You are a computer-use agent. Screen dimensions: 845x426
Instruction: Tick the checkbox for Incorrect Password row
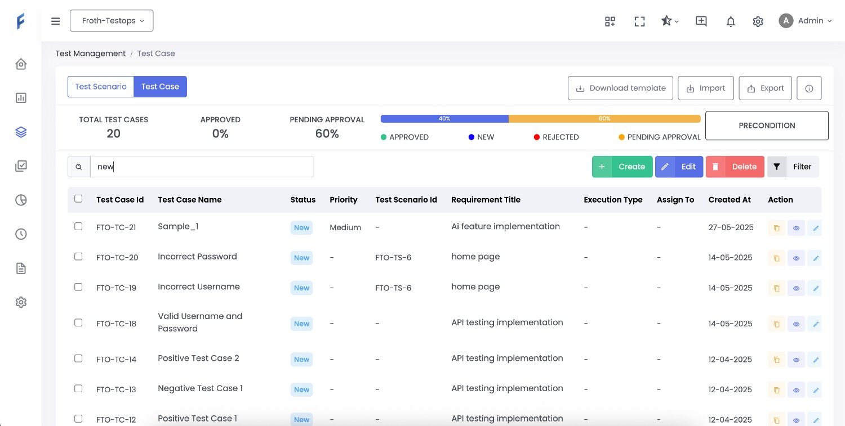78,257
